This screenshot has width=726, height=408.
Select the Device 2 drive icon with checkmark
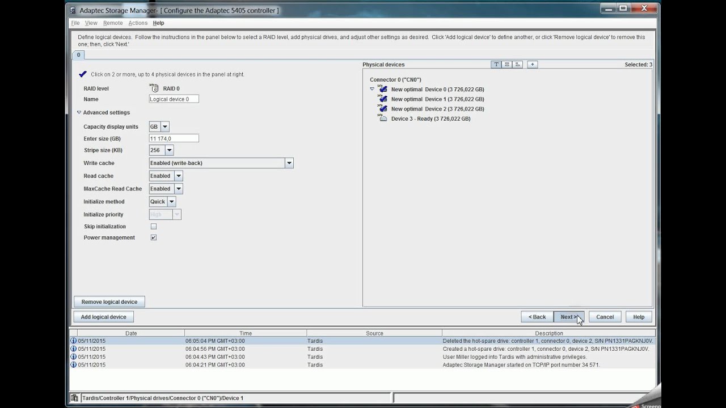pyautogui.click(x=383, y=108)
